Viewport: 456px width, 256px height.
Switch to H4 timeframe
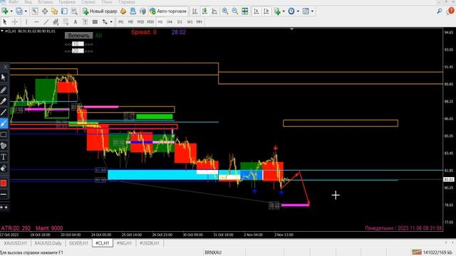click(x=170, y=22)
